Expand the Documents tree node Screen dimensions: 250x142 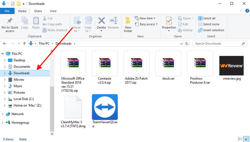pos(4,67)
